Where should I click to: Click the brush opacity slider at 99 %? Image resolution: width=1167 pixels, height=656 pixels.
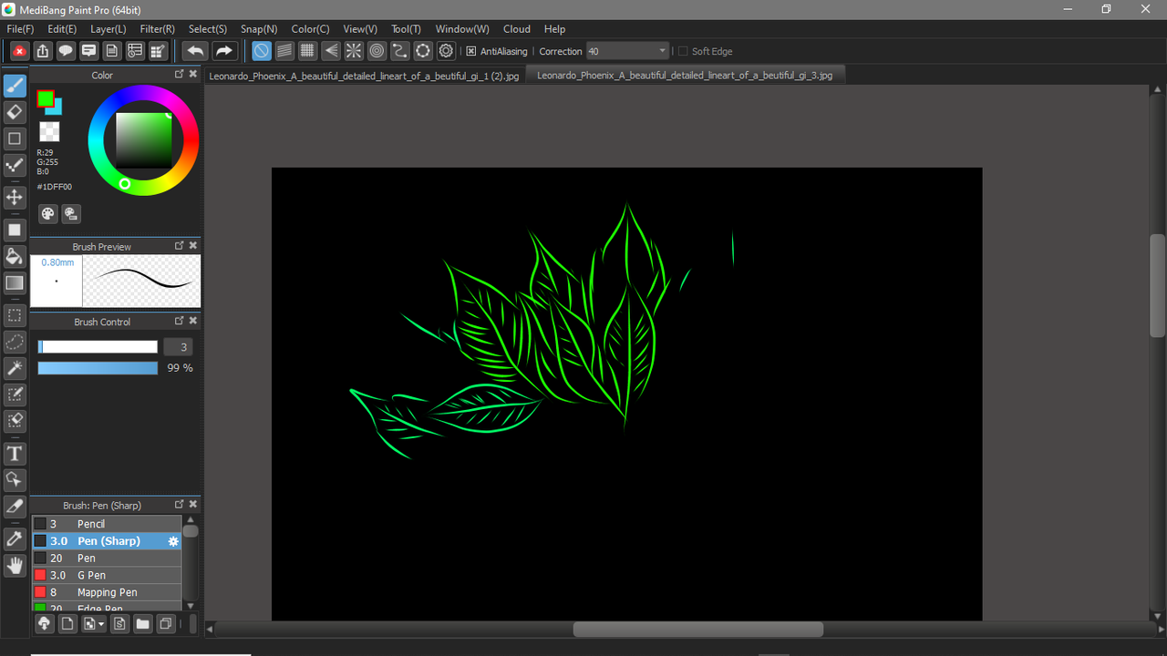coord(98,368)
